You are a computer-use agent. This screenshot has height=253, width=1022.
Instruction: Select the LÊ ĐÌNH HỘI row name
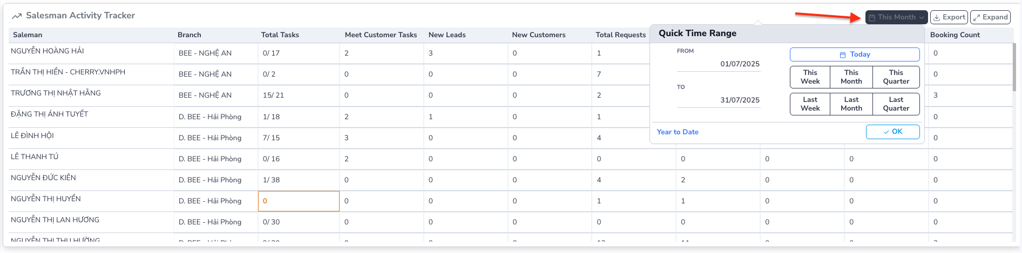32,135
